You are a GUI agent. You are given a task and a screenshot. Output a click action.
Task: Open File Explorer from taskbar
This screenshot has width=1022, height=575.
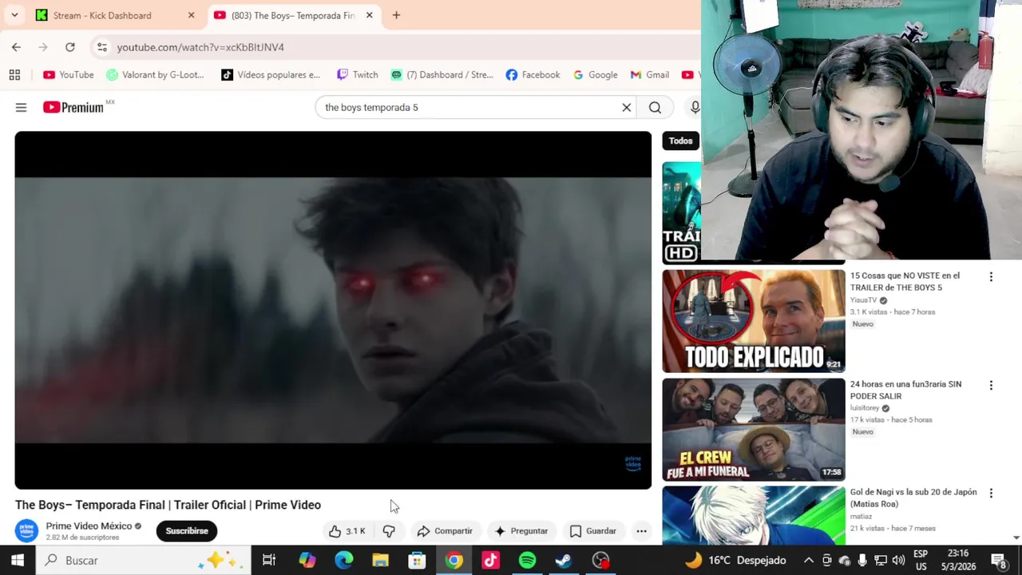point(380,561)
